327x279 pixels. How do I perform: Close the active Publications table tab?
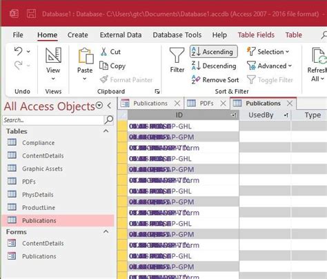pyautogui.click(x=290, y=103)
